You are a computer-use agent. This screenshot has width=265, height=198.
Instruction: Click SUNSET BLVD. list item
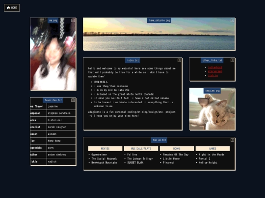tap(135, 163)
